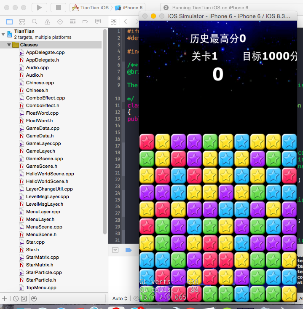Stop the running application
Viewport: 303px width, 309px height.
(x=58, y=8)
